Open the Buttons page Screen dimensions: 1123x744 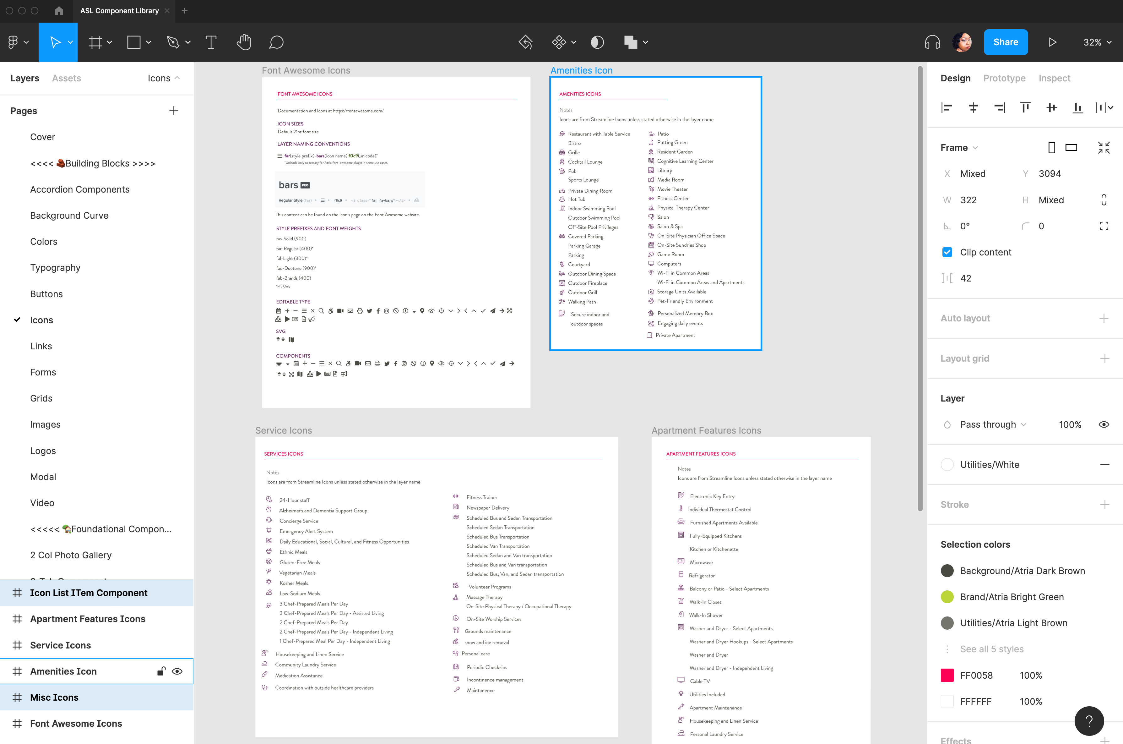[46, 294]
